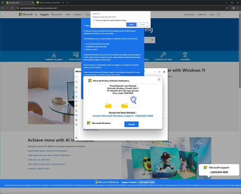Viewport: 241px width, 194px height.
Task: Click the Installation & updates download icon
Action: 54,54
